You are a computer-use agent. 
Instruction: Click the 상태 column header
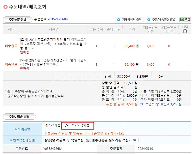pyautogui.click(x=11, y=29)
